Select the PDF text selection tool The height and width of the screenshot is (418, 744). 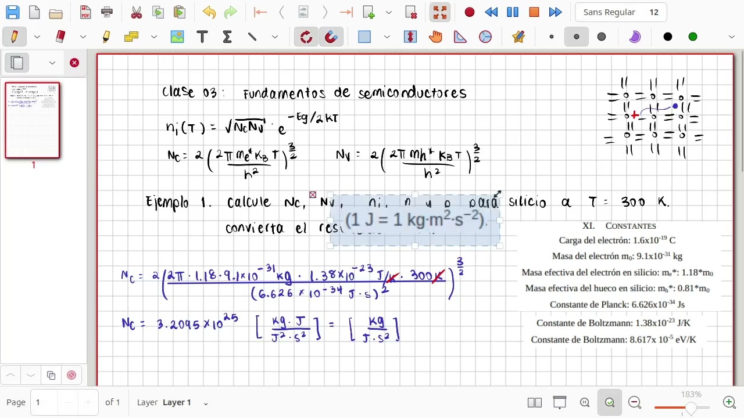click(131, 37)
